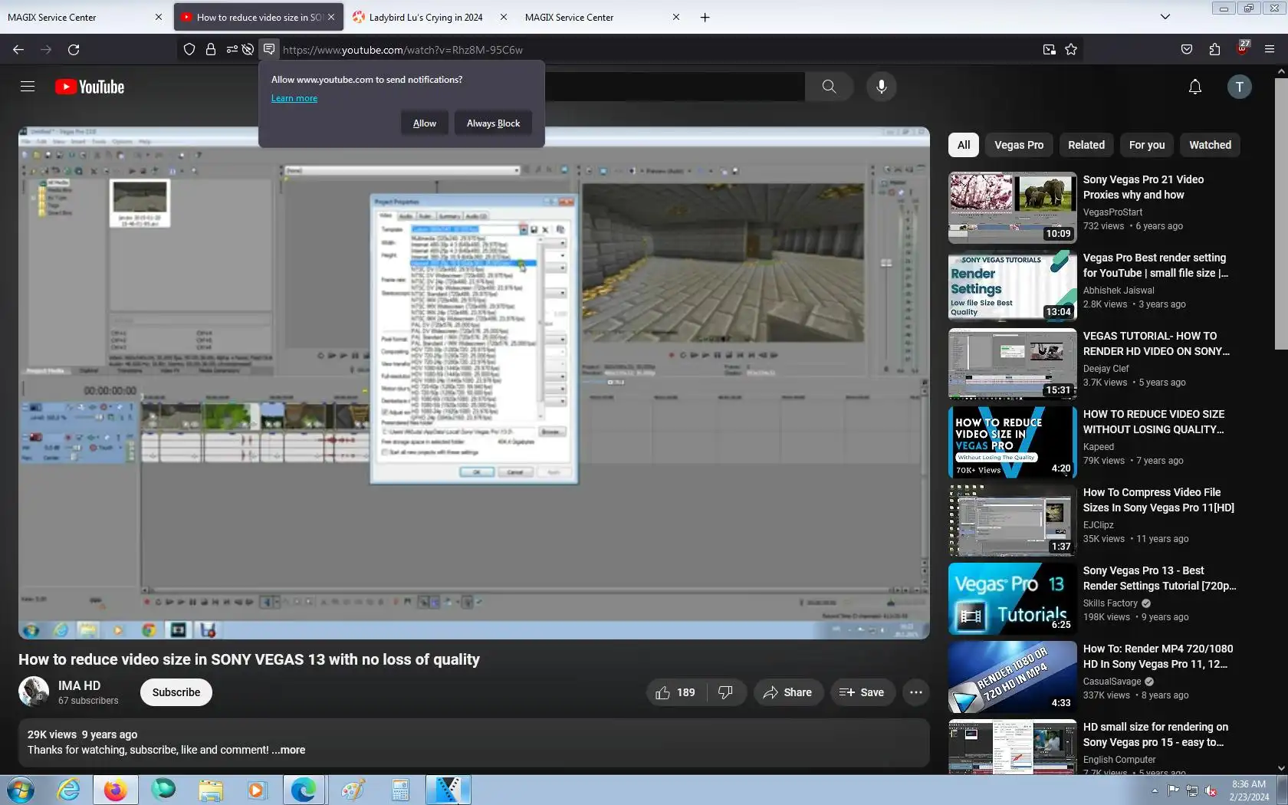Open Vegas Pro Best render setting thumbnail
Screen dimensions: 1288x805
pos(1013,286)
